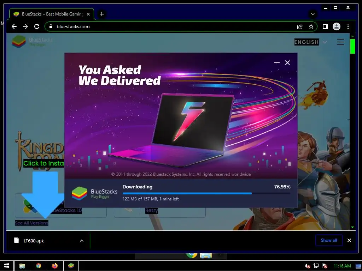This screenshot has width=362, height=271.
Task: Click the 76.99% download percentage
Action: coord(282,187)
